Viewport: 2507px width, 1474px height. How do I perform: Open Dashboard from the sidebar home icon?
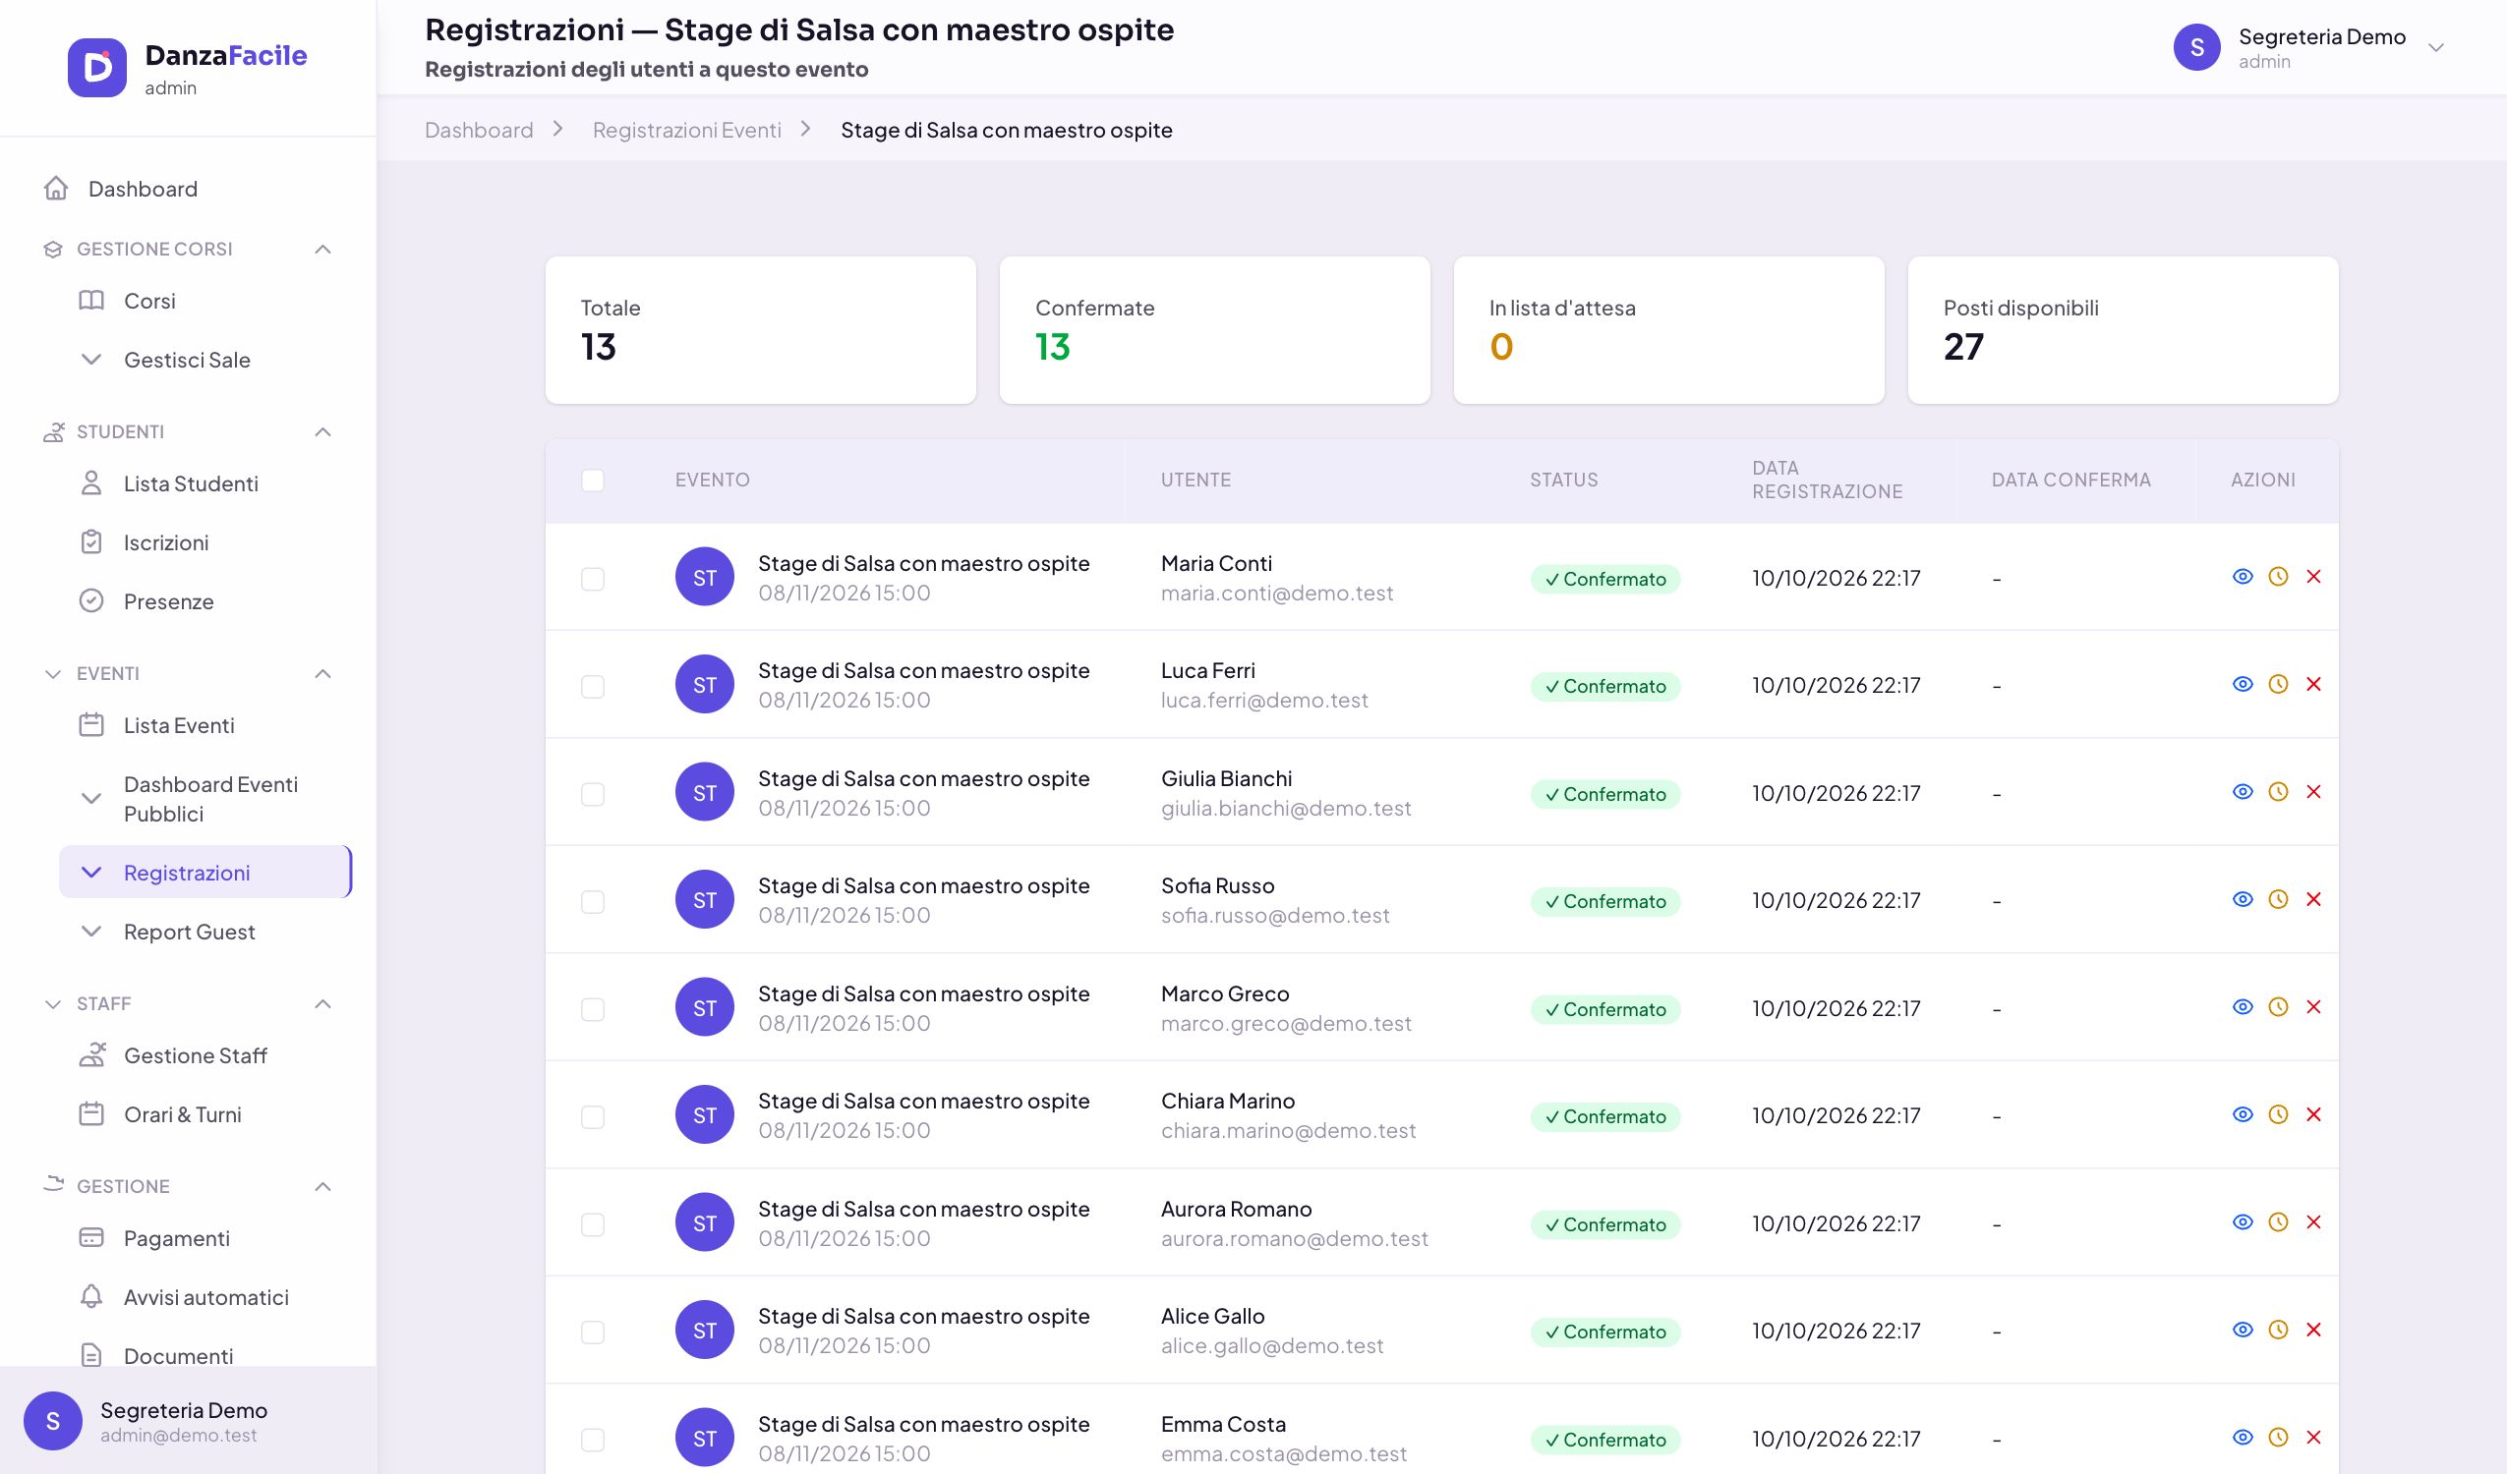click(x=56, y=188)
